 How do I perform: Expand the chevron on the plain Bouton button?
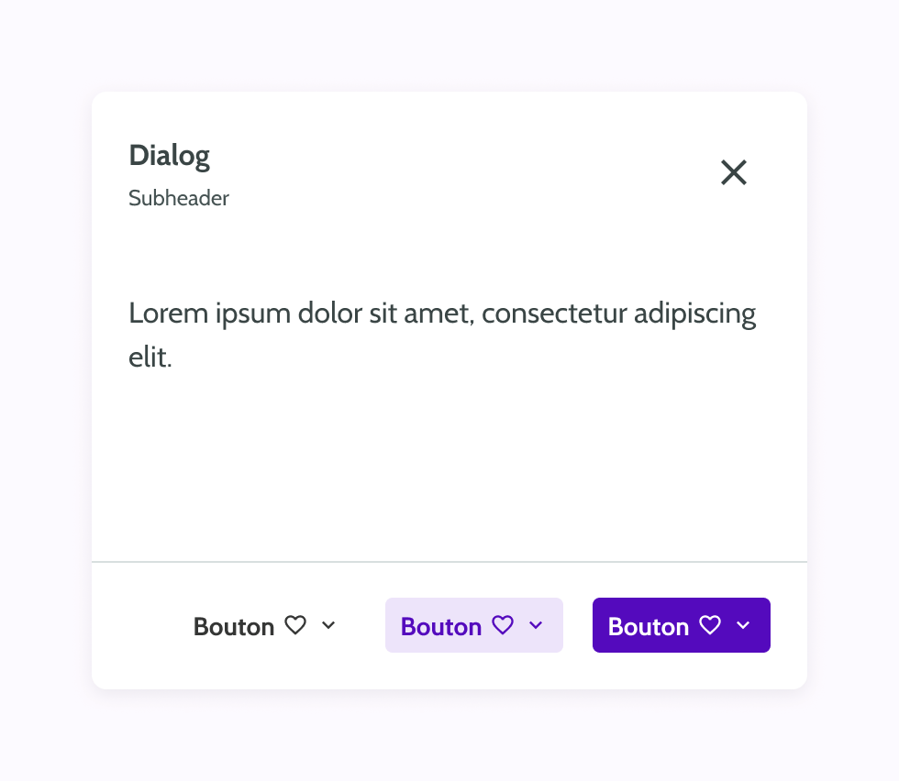(x=328, y=625)
